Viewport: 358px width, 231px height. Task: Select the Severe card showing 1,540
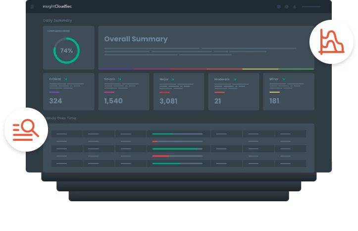click(123, 92)
